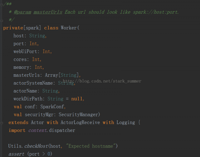Click masterUrls in the doc comment
This screenshot has height=157, width=200.
point(48,12)
